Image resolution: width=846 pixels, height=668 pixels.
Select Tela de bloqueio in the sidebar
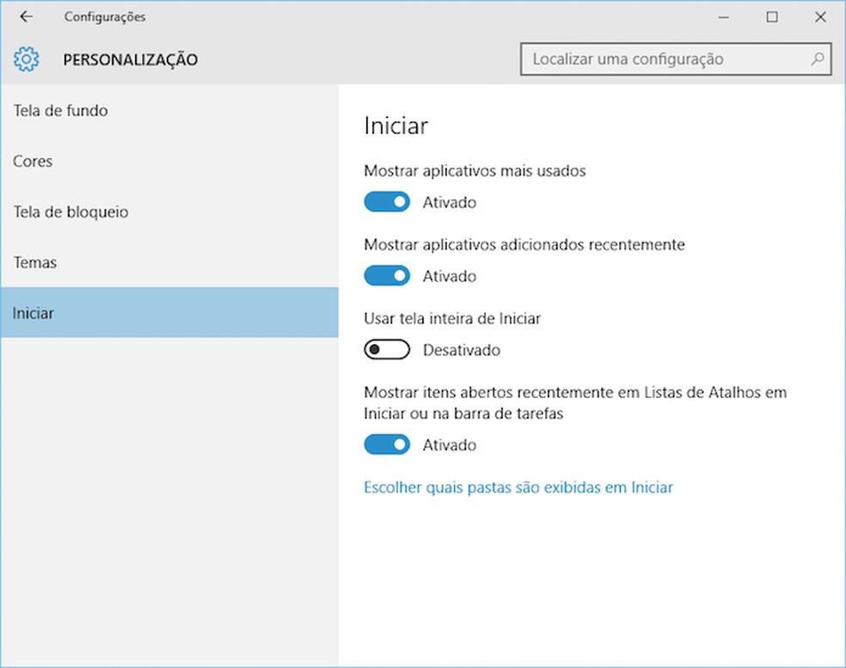point(70,211)
